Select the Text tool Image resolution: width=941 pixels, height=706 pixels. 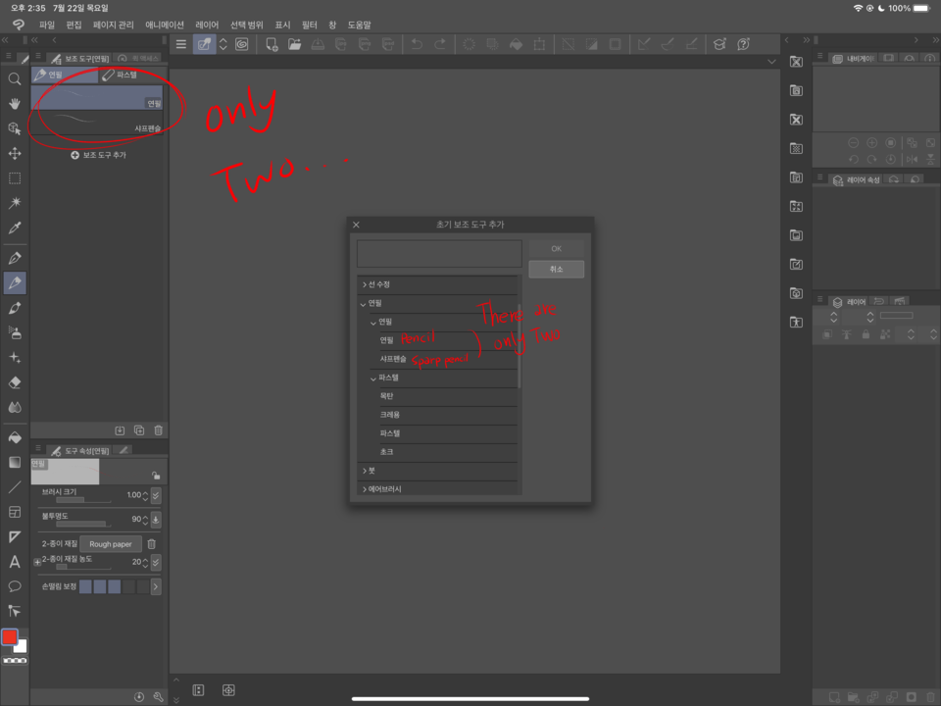pos(14,562)
